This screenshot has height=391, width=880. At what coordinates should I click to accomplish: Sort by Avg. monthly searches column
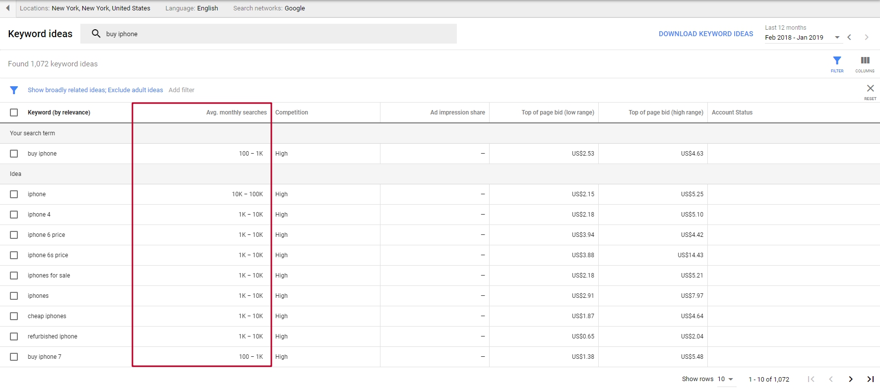click(237, 112)
